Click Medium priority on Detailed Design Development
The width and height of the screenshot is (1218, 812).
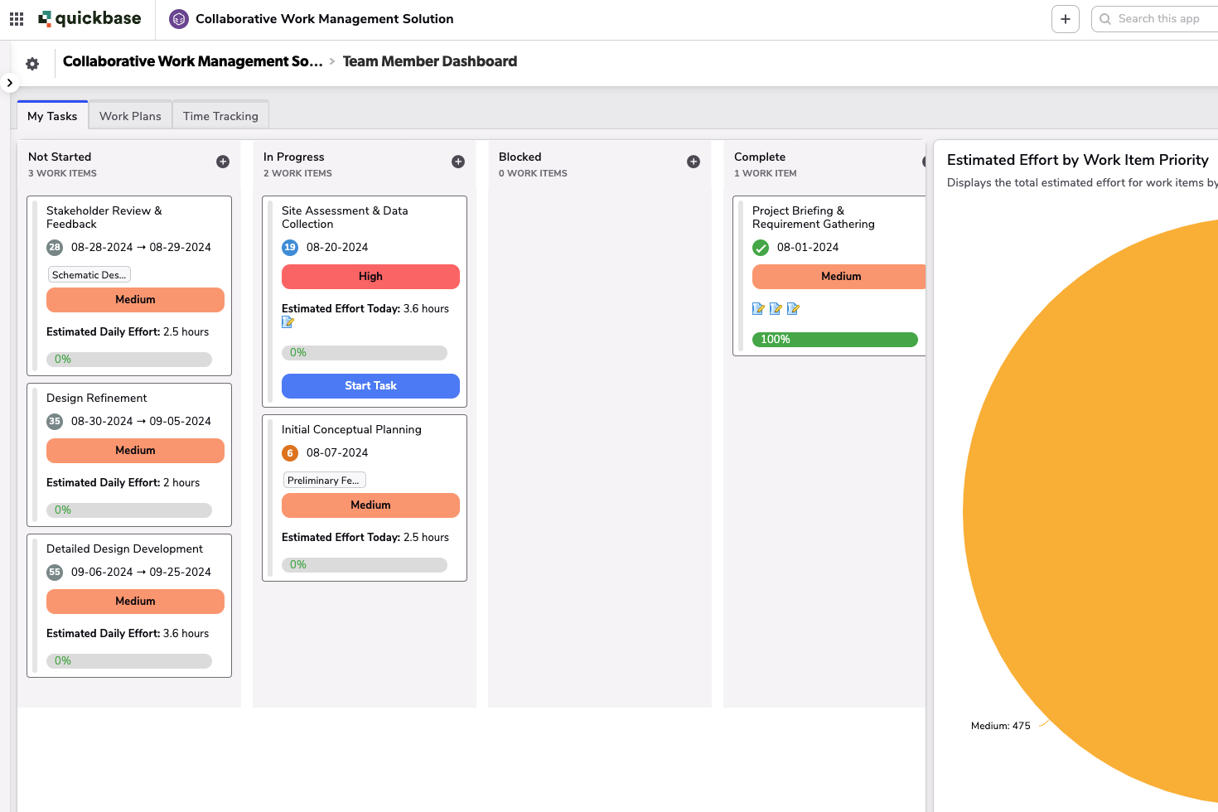pos(135,602)
